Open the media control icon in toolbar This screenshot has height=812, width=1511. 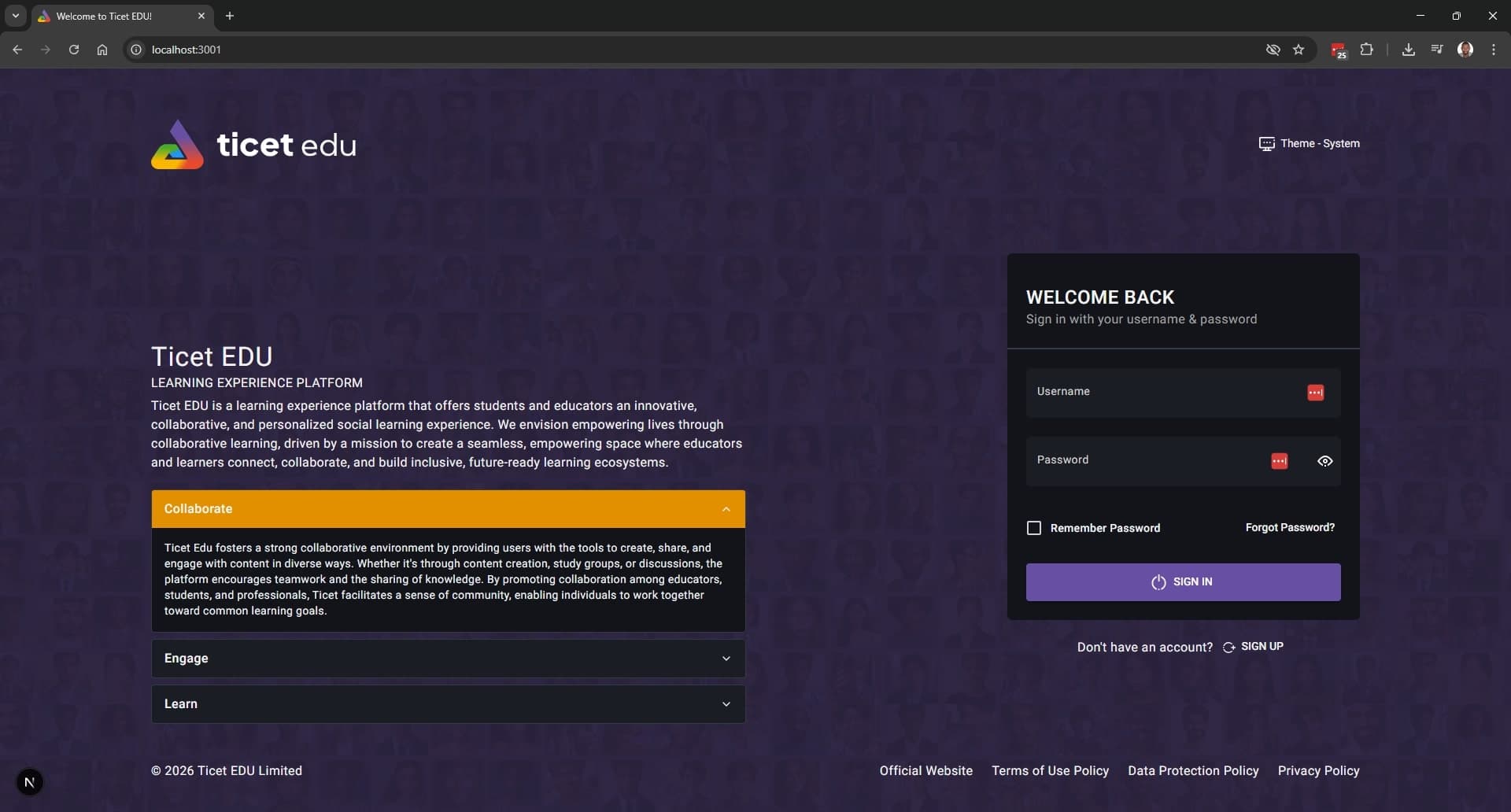pos(1437,50)
